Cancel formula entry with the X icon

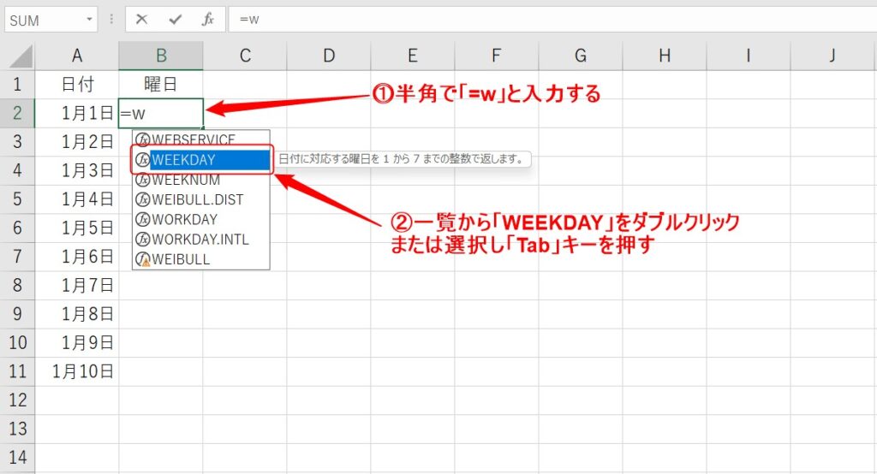pos(141,20)
